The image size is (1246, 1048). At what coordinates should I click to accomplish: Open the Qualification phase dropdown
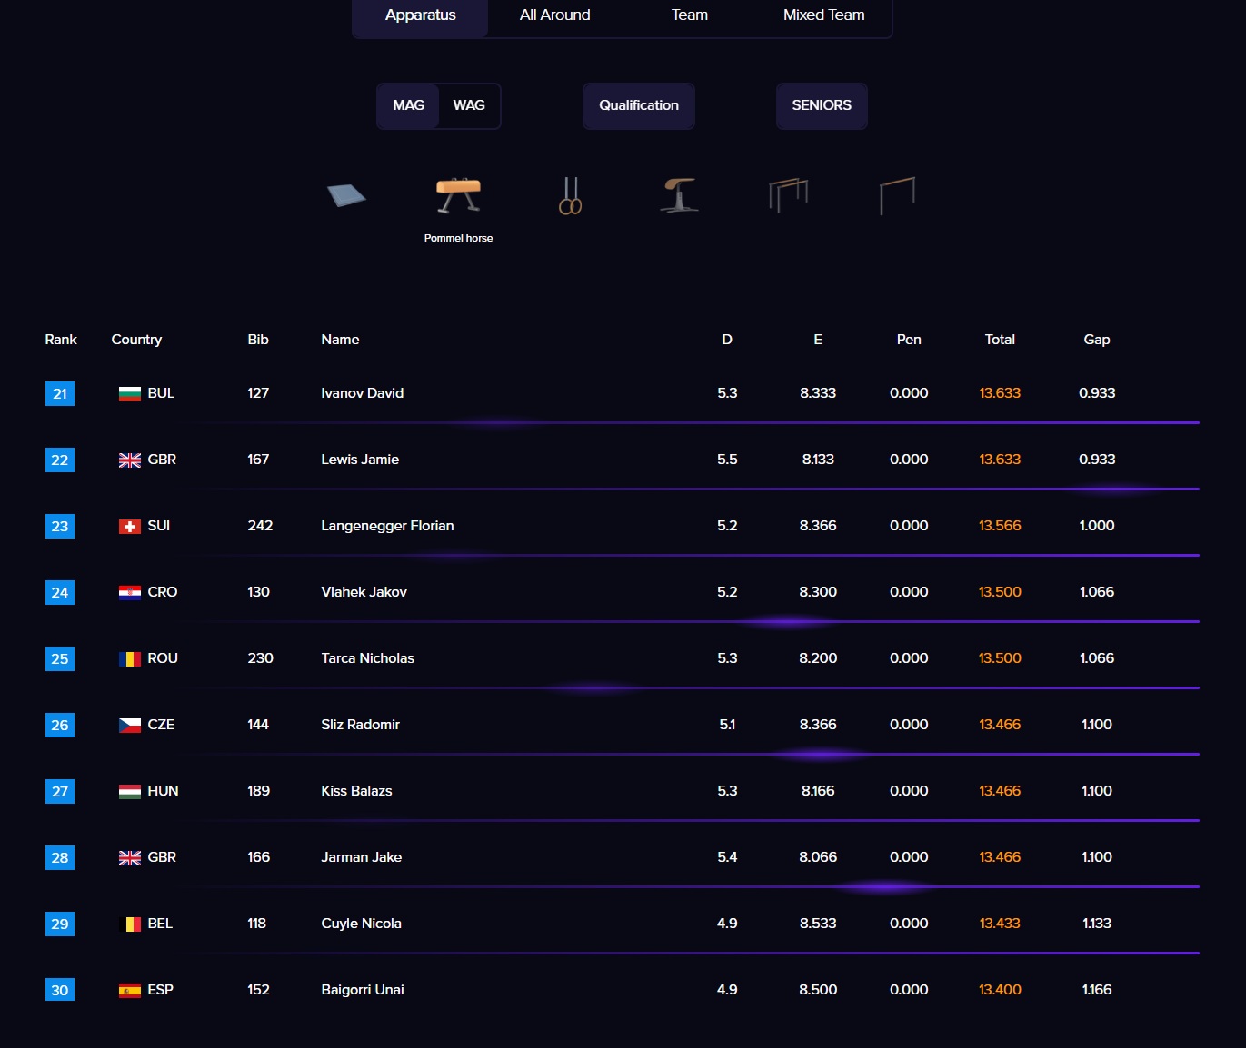638,105
